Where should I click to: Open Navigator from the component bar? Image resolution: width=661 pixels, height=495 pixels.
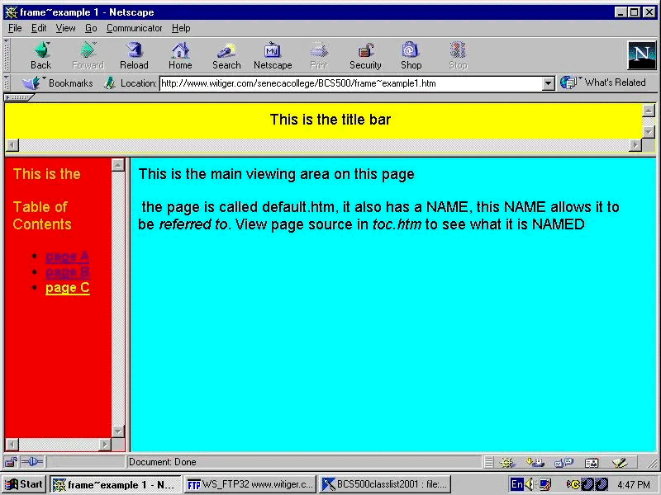(507, 463)
